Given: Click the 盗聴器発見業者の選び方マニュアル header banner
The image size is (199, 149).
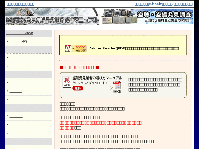Looking at the screenshot, I should coord(52,16).
